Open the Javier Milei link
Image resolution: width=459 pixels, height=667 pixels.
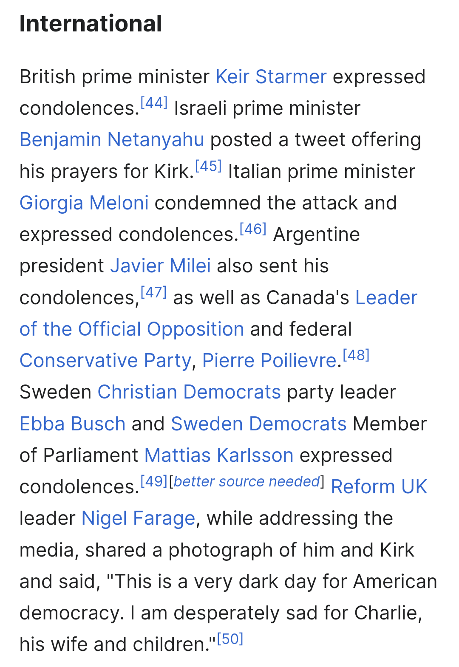click(x=161, y=266)
